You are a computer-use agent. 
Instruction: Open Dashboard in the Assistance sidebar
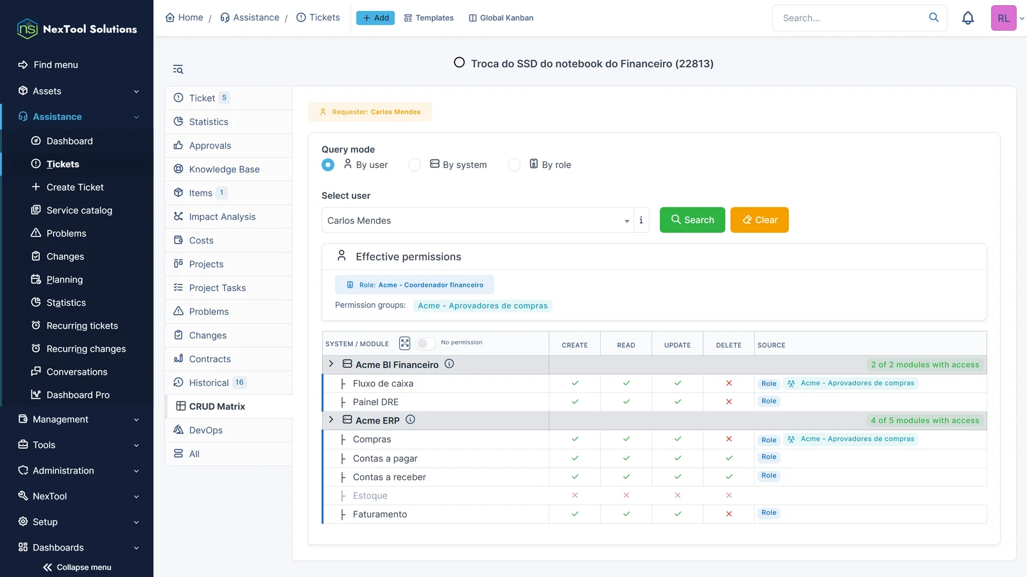(x=69, y=141)
